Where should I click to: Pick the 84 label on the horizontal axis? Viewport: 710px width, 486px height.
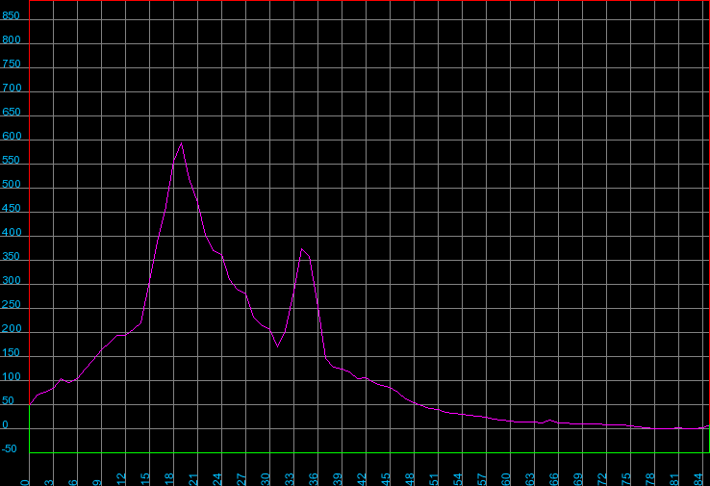697,479
